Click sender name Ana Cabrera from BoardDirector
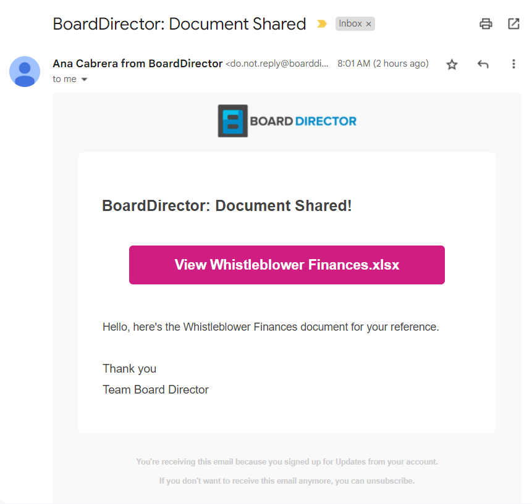The image size is (532, 504). point(137,64)
